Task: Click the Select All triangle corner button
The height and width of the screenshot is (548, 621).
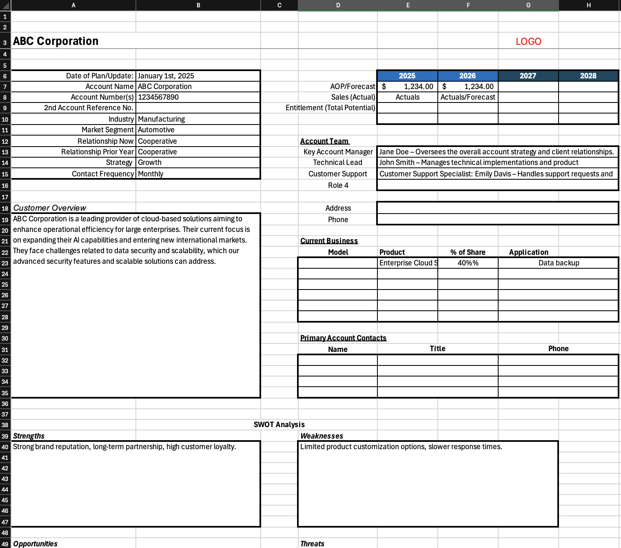Action: [x=5, y=5]
